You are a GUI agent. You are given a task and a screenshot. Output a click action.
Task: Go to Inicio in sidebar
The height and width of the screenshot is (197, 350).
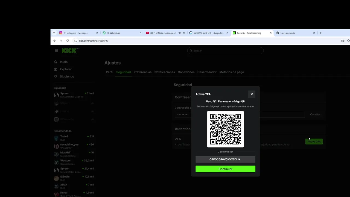[63, 62]
